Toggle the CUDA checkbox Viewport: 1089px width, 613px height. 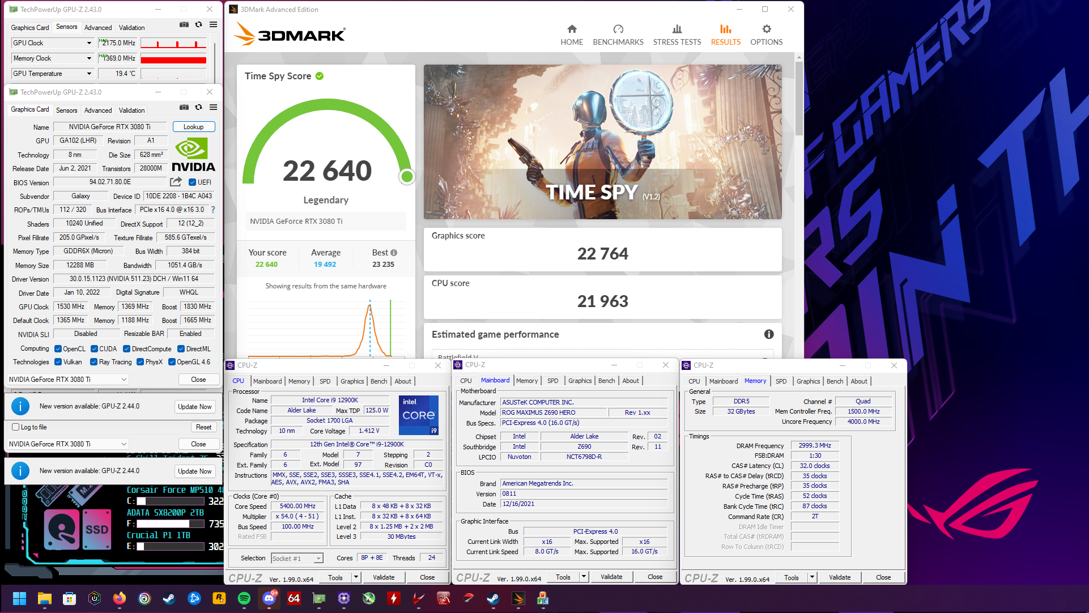(94, 349)
